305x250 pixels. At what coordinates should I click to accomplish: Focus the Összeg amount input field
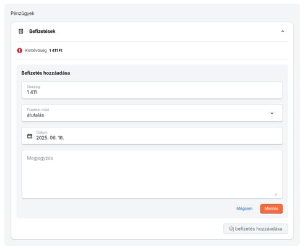[x=152, y=90]
